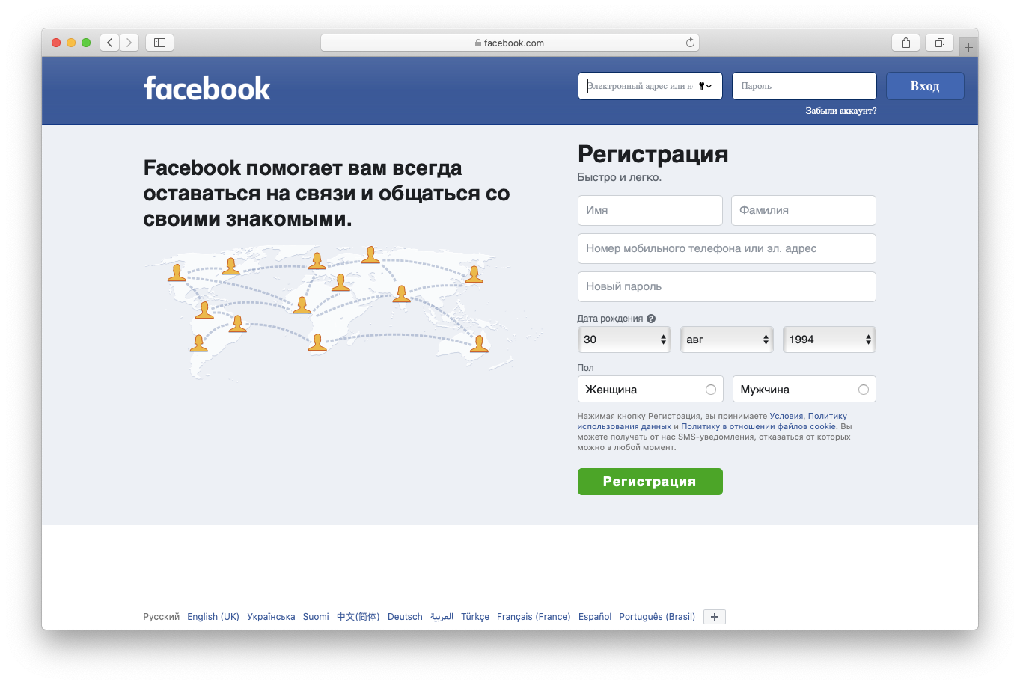Show more languages with the plus button
Image resolution: width=1020 pixels, height=685 pixels.
[714, 617]
